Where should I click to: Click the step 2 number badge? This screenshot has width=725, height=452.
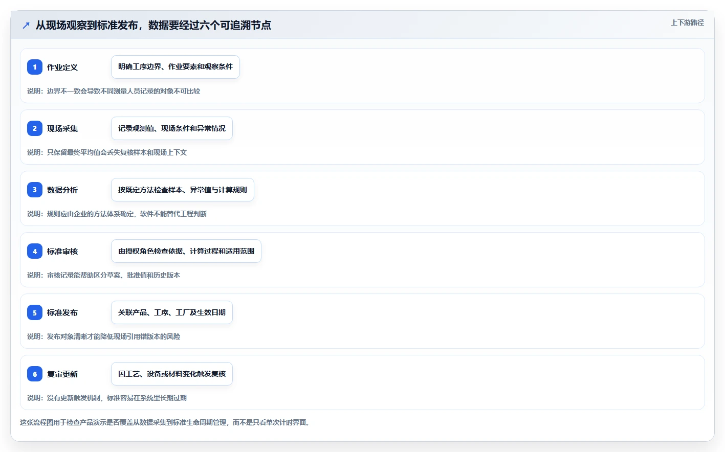point(35,128)
